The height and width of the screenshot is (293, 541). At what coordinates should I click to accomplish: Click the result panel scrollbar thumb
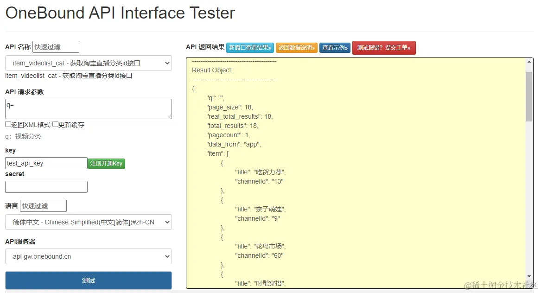[529, 96]
